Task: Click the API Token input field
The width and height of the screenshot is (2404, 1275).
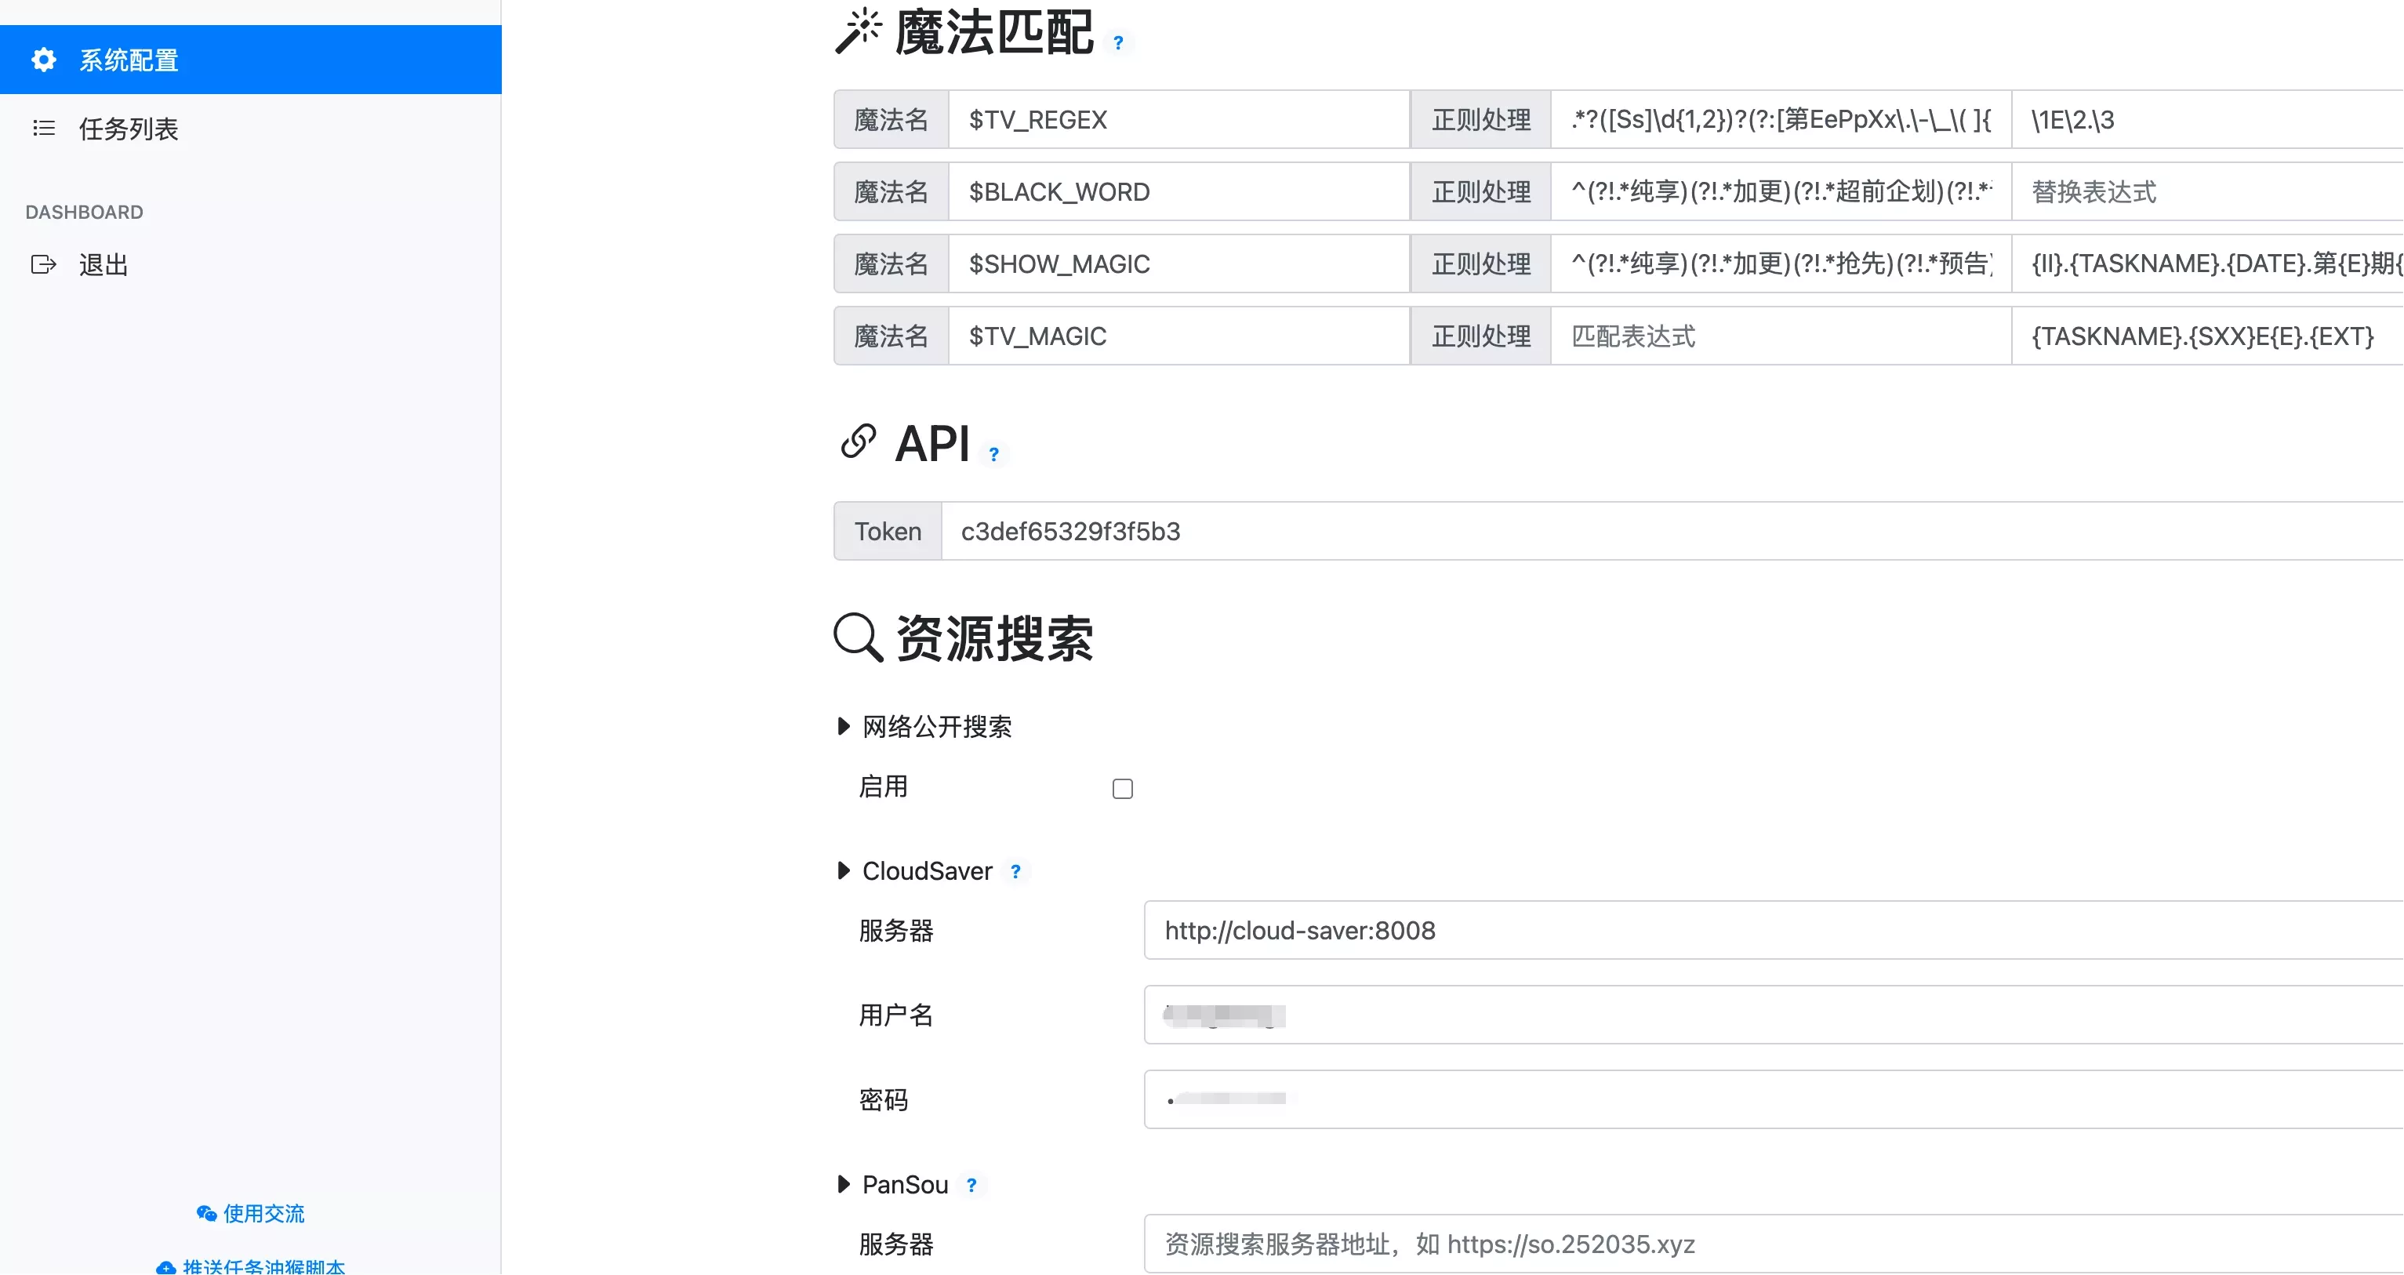Action: click(x=1672, y=531)
